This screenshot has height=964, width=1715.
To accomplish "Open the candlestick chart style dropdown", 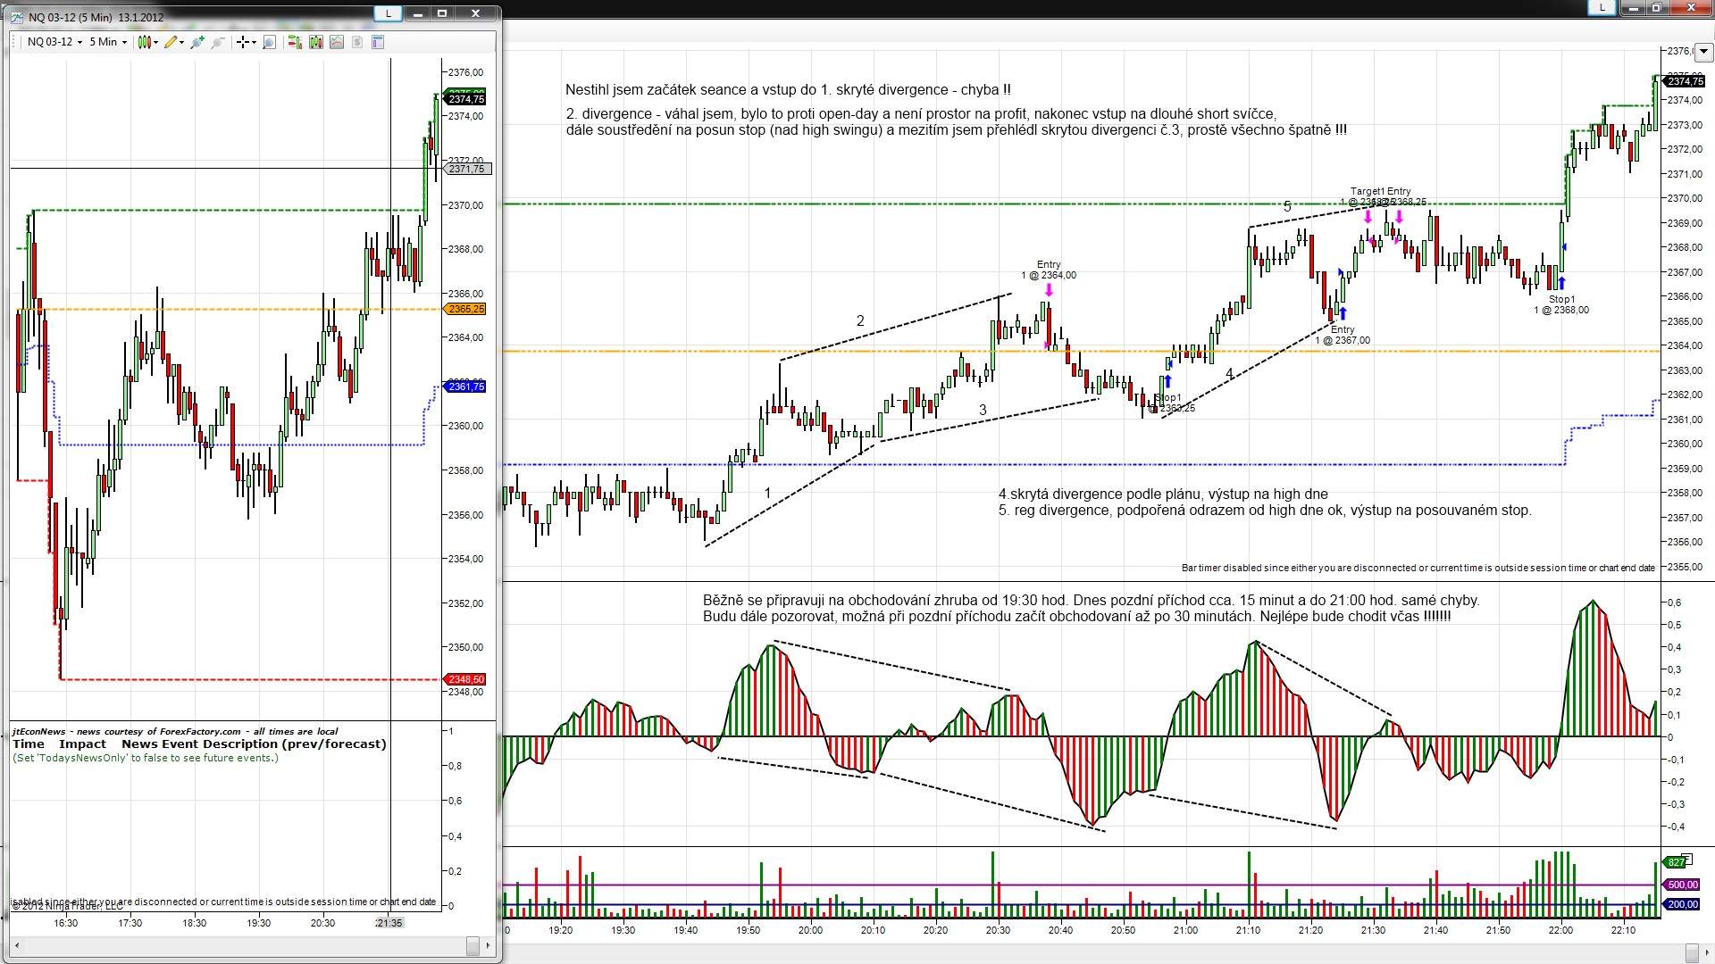I will (147, 42).
